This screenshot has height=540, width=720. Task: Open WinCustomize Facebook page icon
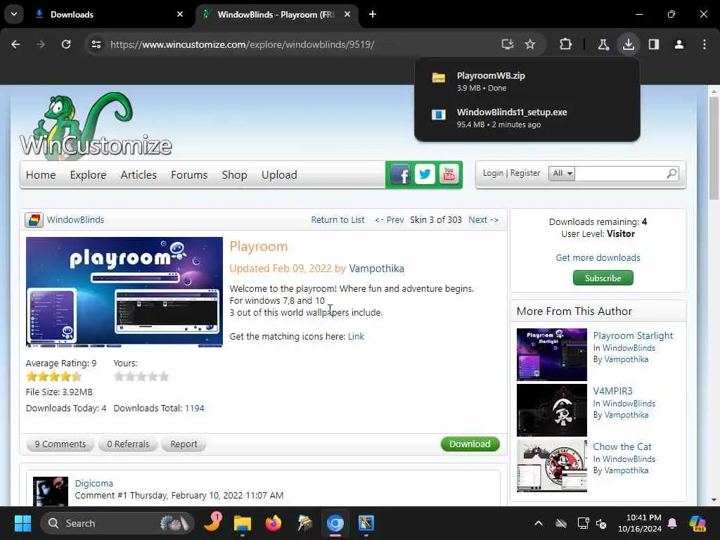[x=400, y=174]
